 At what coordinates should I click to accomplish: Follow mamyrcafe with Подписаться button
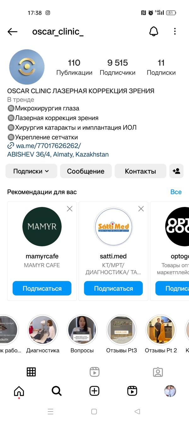point(42,289)
